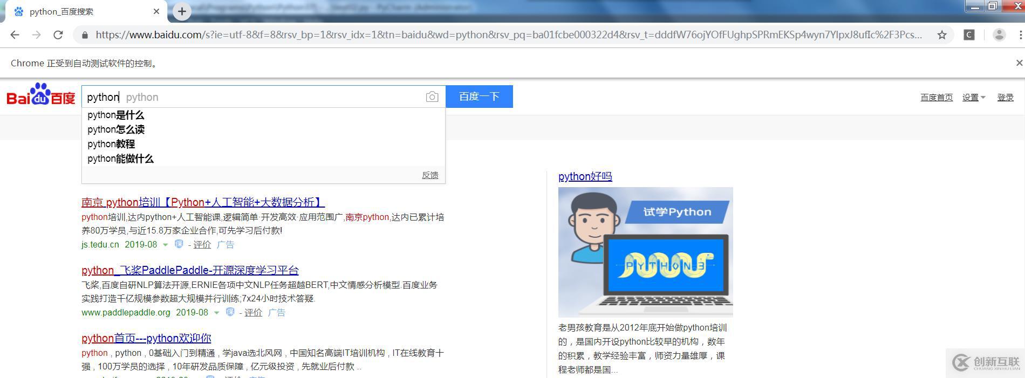Screen dimensions: 1025x378
Task: Click the 反馈 link in suggestions
Action: pos(430,175)
